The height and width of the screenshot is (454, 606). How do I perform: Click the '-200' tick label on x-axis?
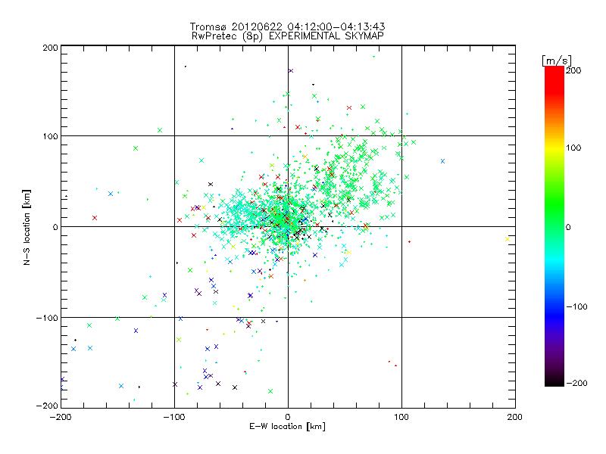coord(61,417)
